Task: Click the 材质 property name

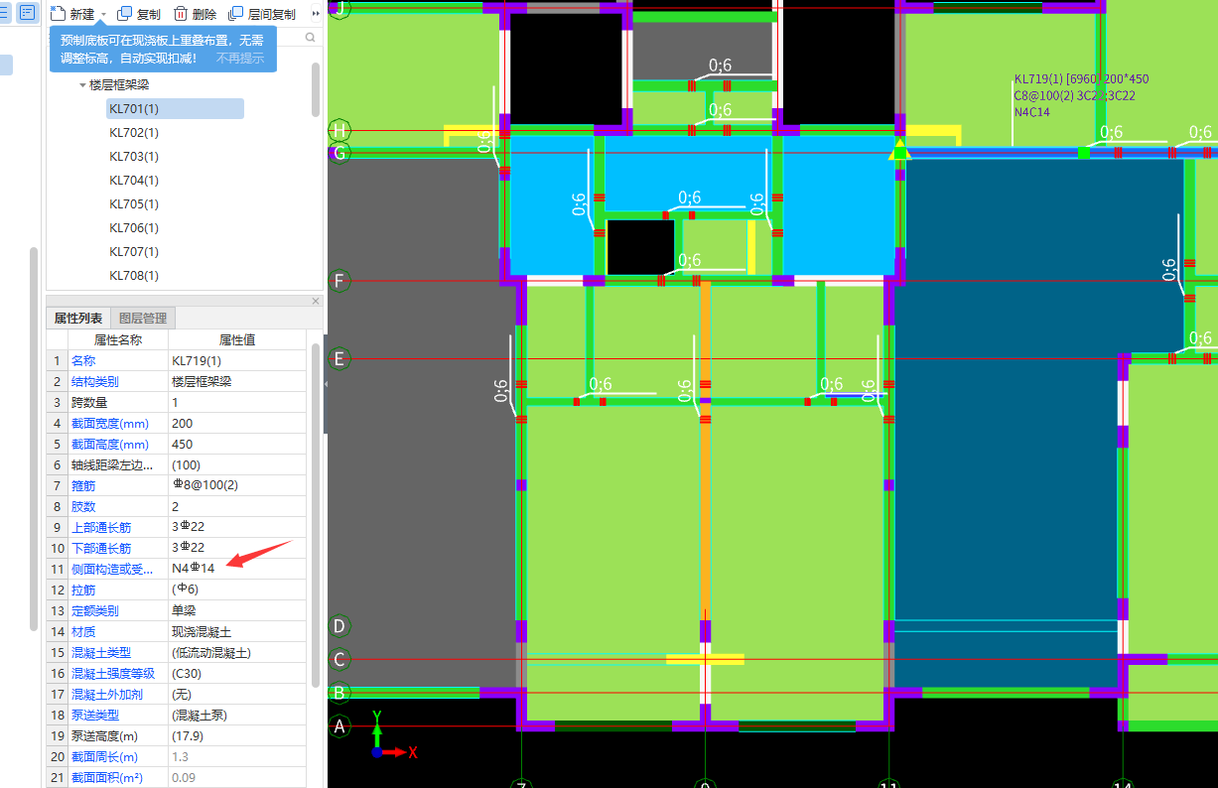Action: click(83, 631)
